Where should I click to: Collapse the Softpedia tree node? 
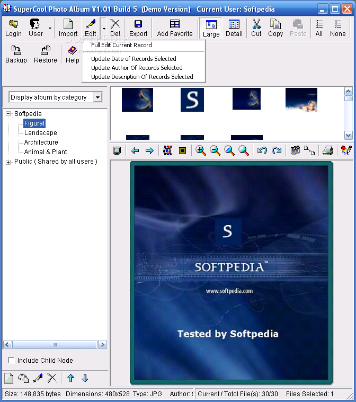click(x=8, y=113)
